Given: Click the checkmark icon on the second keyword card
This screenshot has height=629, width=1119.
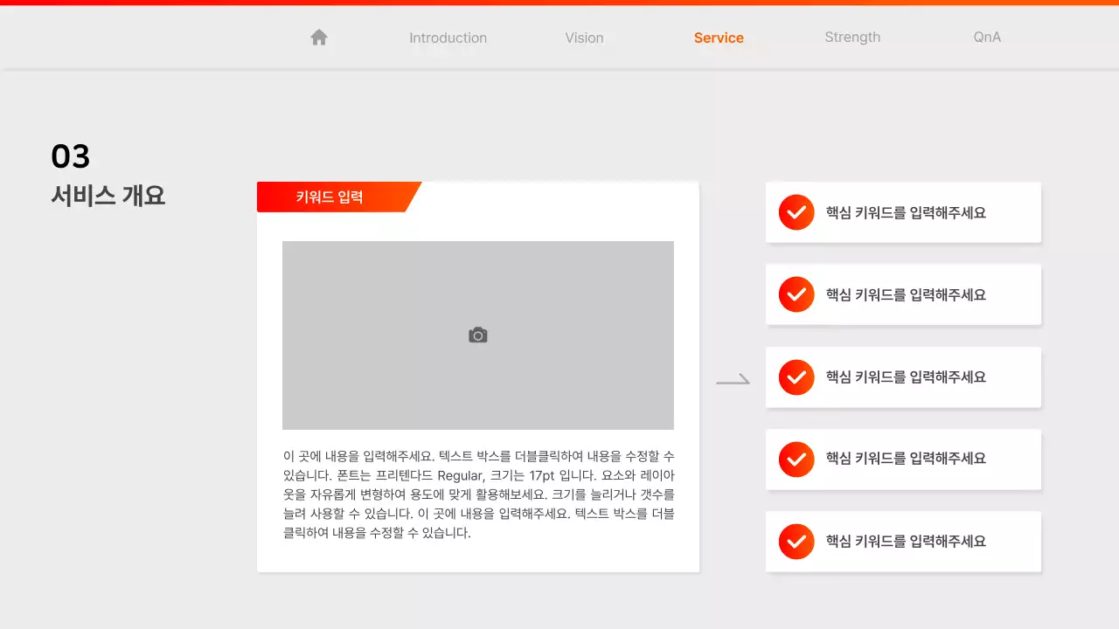Looking at the screenshot, I should pos(796,294).
